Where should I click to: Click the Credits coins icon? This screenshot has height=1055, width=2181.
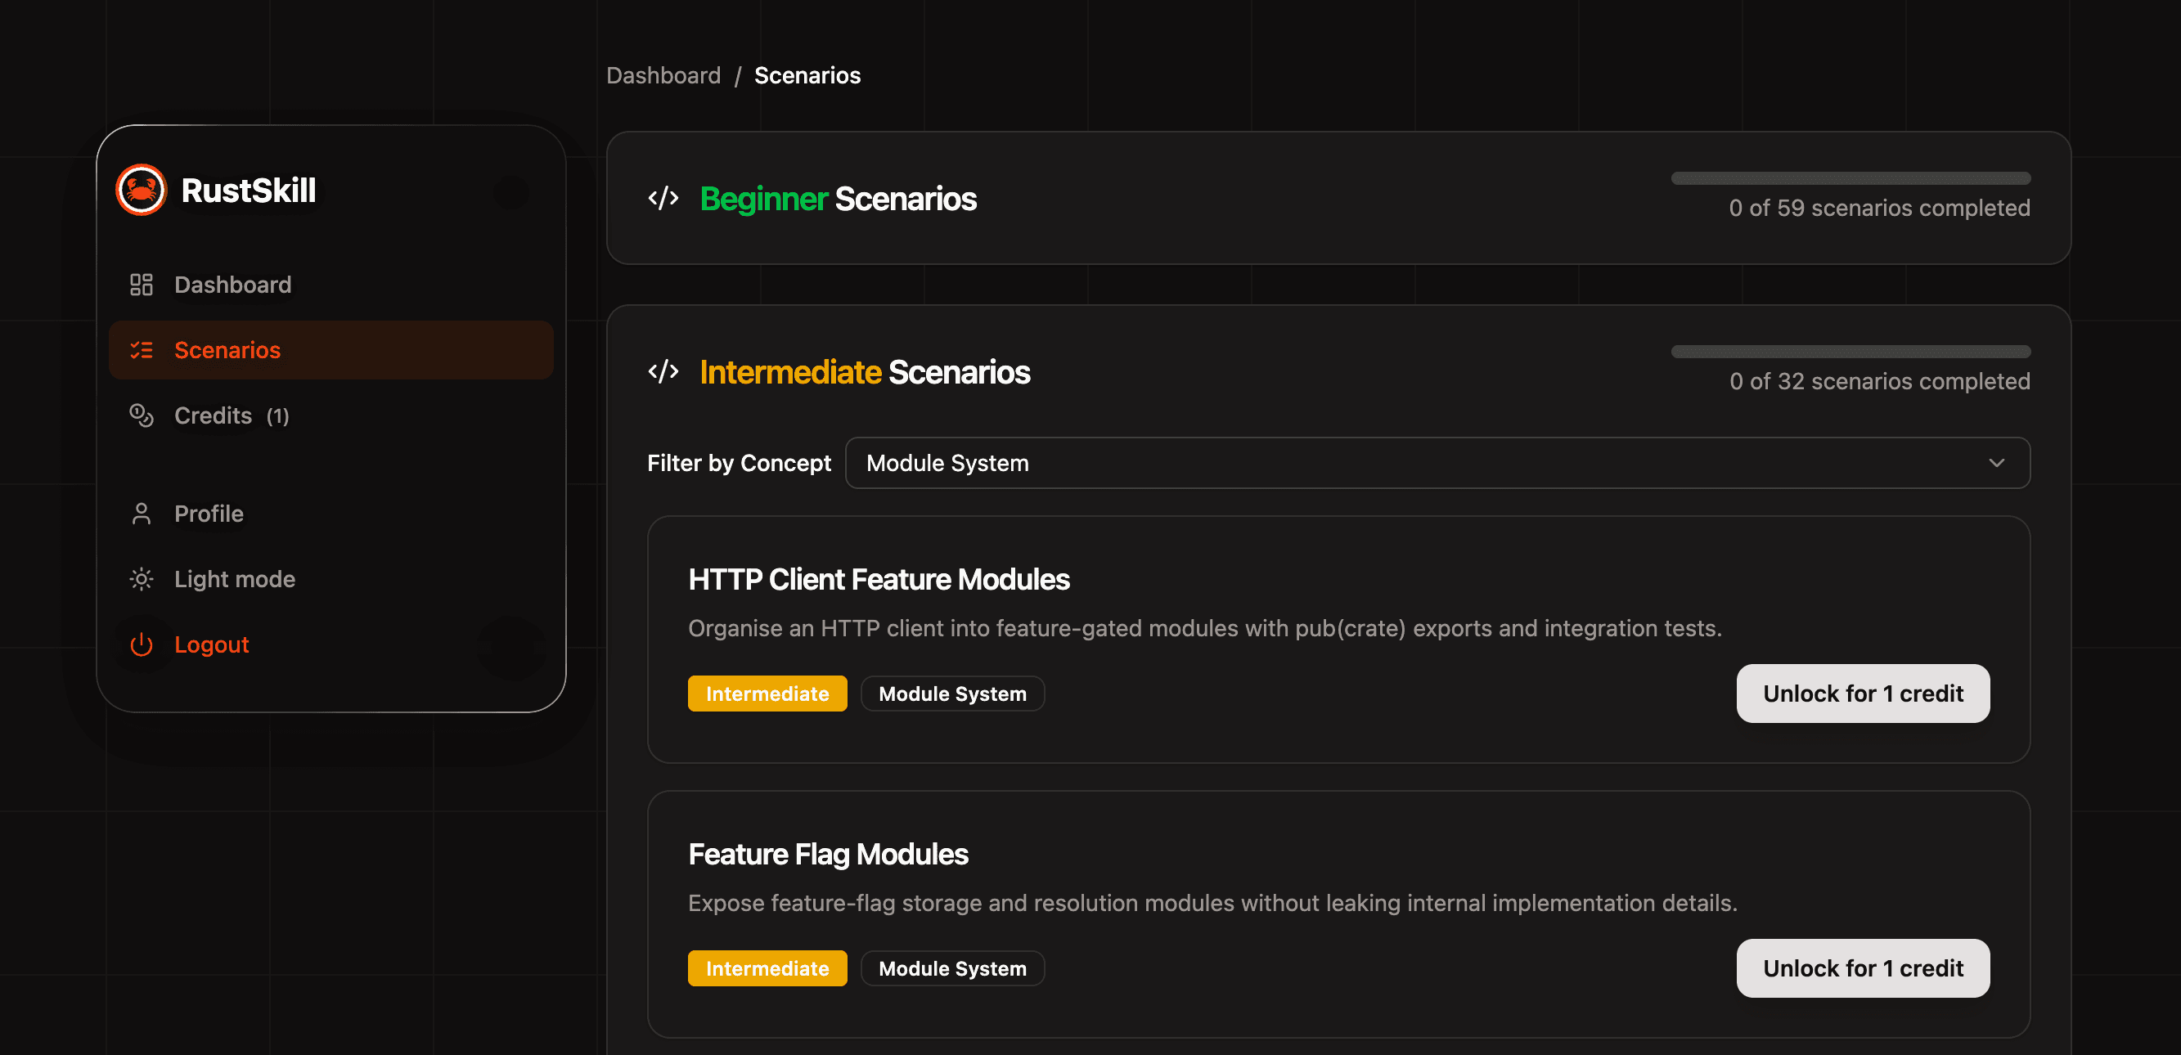tap(141, 415)
